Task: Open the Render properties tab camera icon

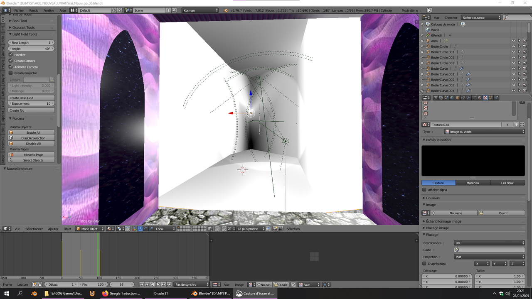Action: (x=436, y=98)
